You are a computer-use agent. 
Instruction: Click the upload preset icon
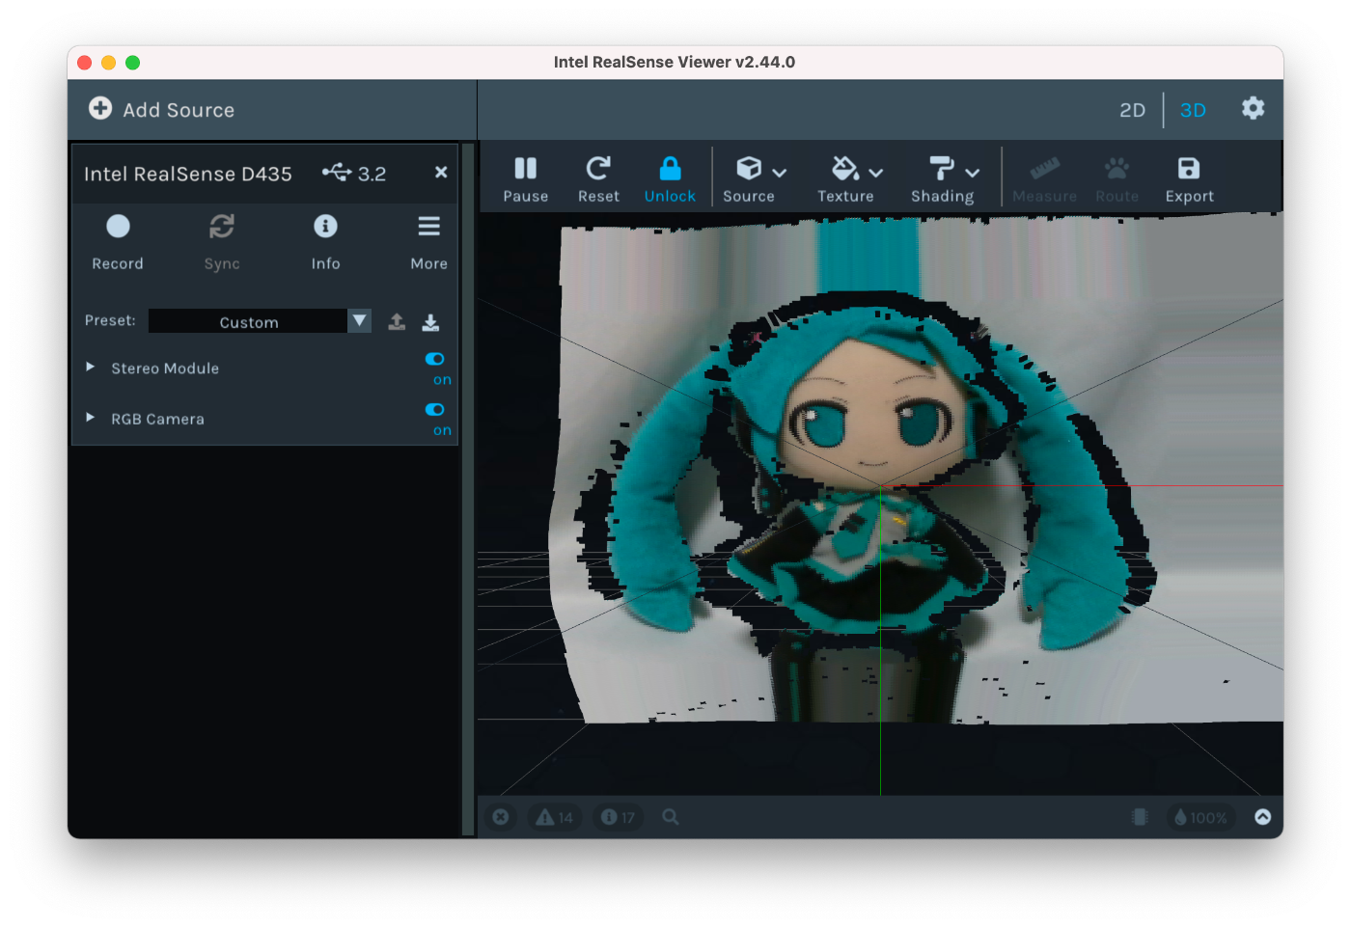coord(397,322)
